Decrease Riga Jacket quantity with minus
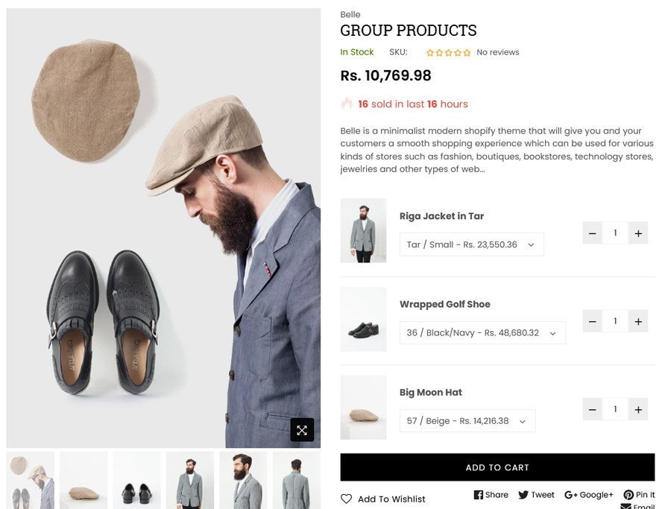 [x=593, y=233]
